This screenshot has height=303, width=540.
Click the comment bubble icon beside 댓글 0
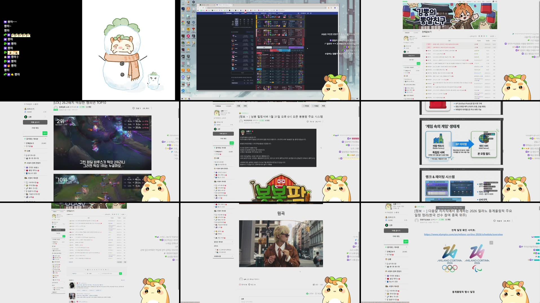tap(494, 221)
